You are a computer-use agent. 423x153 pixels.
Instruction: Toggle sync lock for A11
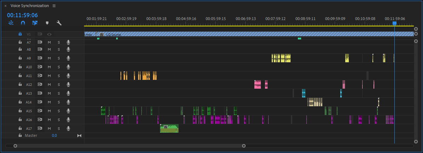pyautogui.click(x=40, y=76)
